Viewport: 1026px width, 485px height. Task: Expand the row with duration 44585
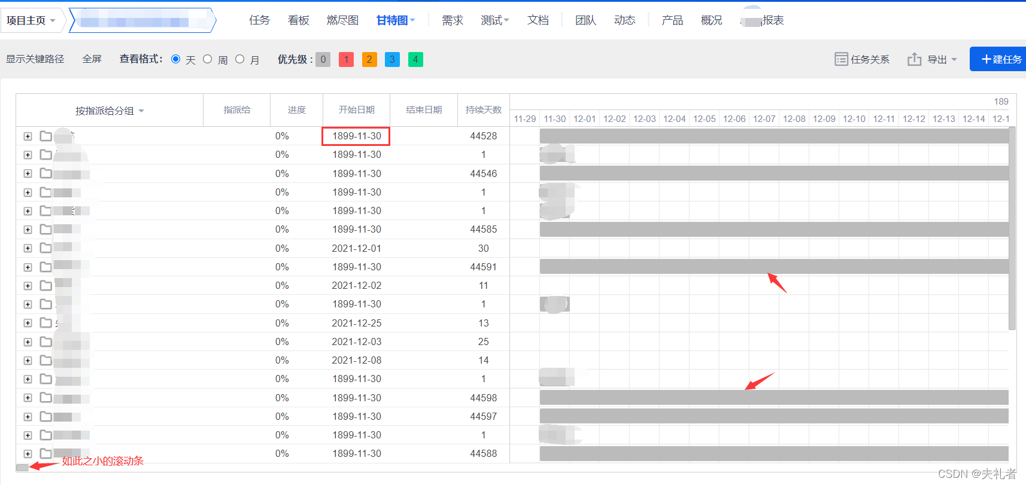28,230
